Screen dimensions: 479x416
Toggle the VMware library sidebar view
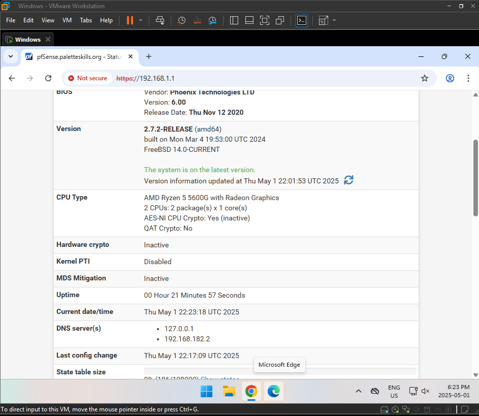click(234, 20)
